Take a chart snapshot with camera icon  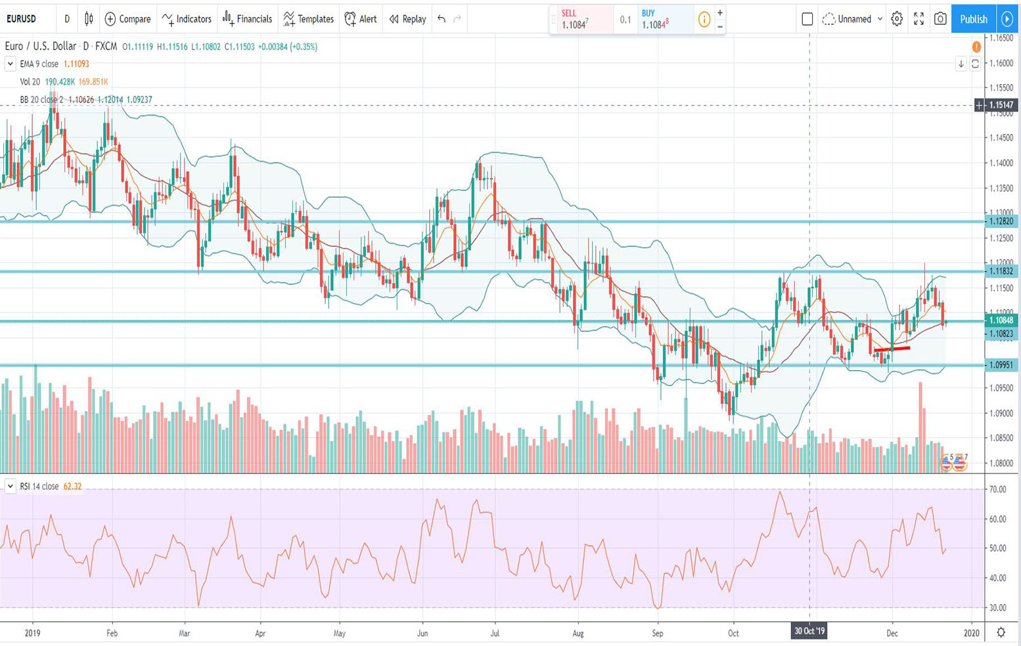click(940, 19)
